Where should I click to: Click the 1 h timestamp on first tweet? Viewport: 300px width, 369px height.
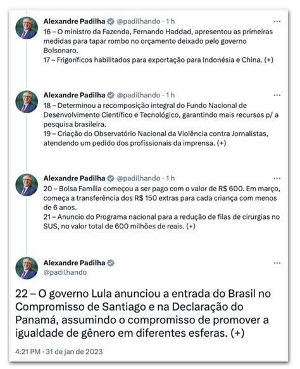[170, 22]
